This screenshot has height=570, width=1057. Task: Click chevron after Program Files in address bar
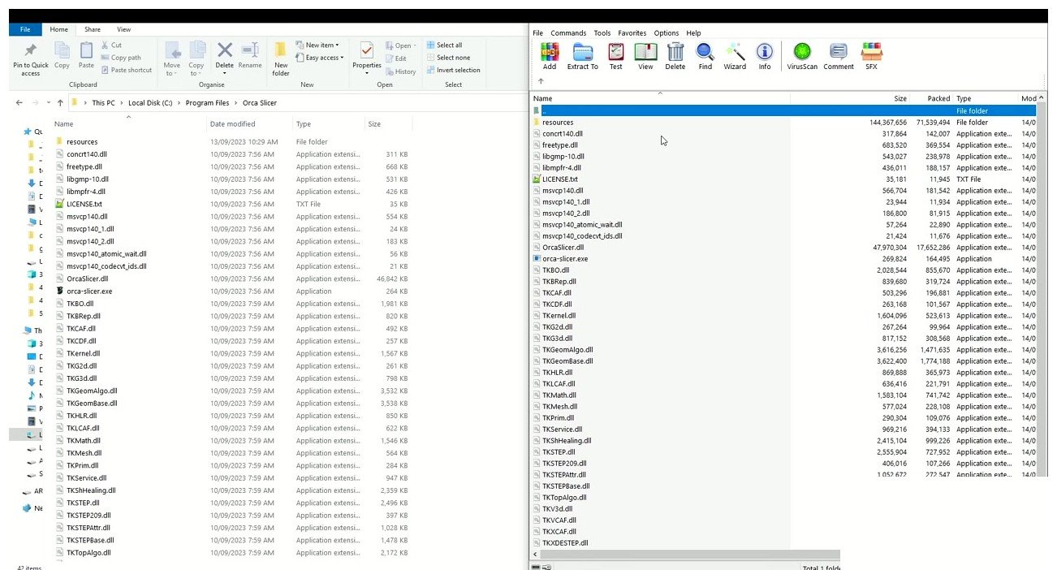point(237,103)
